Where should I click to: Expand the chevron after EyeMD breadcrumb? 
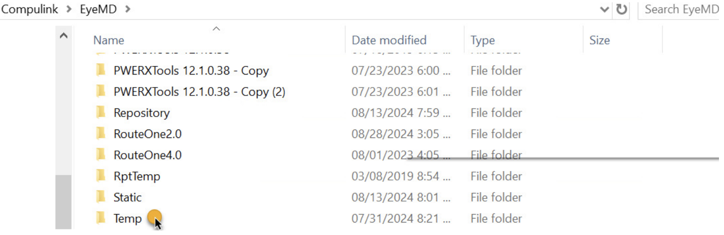coord(127,9)
